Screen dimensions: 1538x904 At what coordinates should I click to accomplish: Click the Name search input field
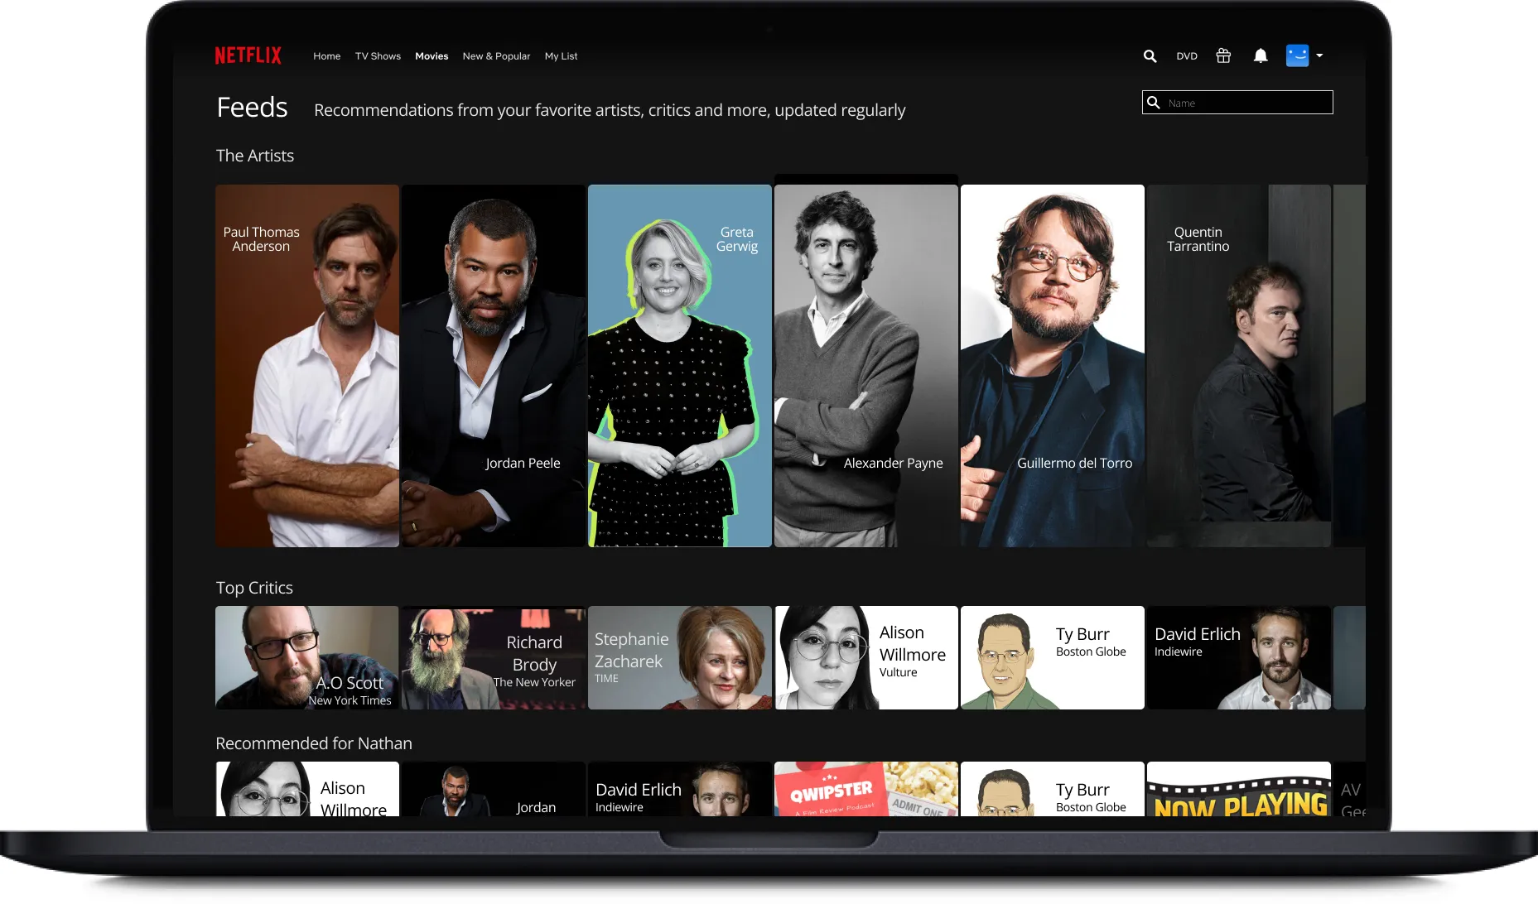[x=1242, y=102]
